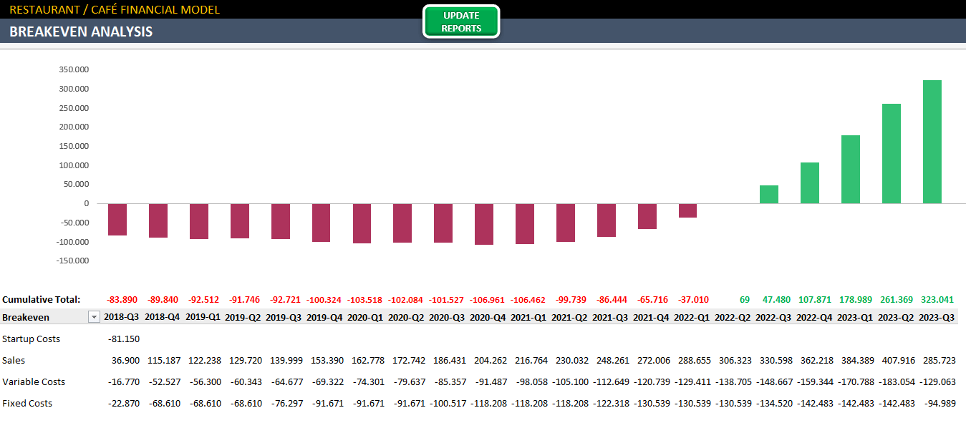Viewport: 966px width, 423px height.
Task: Select fixed cost value -22.870
Action: 123,403
